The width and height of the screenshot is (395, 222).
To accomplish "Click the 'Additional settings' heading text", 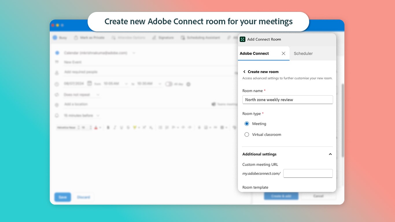I will tap(259, 154).
